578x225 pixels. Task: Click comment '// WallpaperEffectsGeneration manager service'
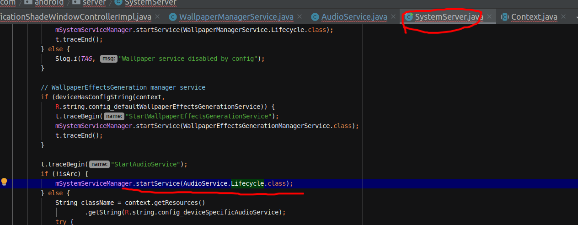pyautogui.click(x=123, y=87)
